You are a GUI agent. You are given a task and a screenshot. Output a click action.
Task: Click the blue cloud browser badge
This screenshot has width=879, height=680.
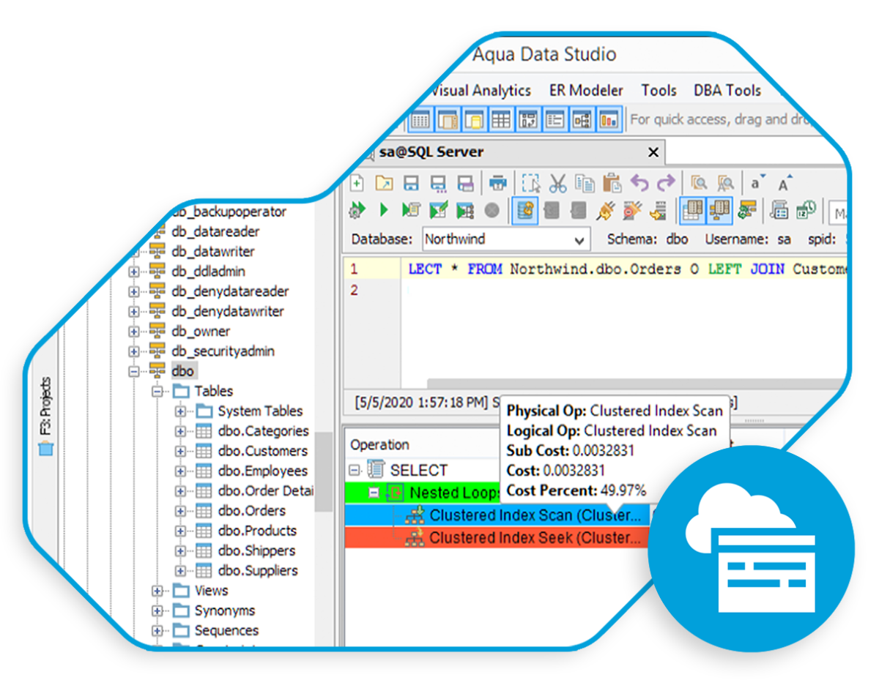click(x=752, y=549)
